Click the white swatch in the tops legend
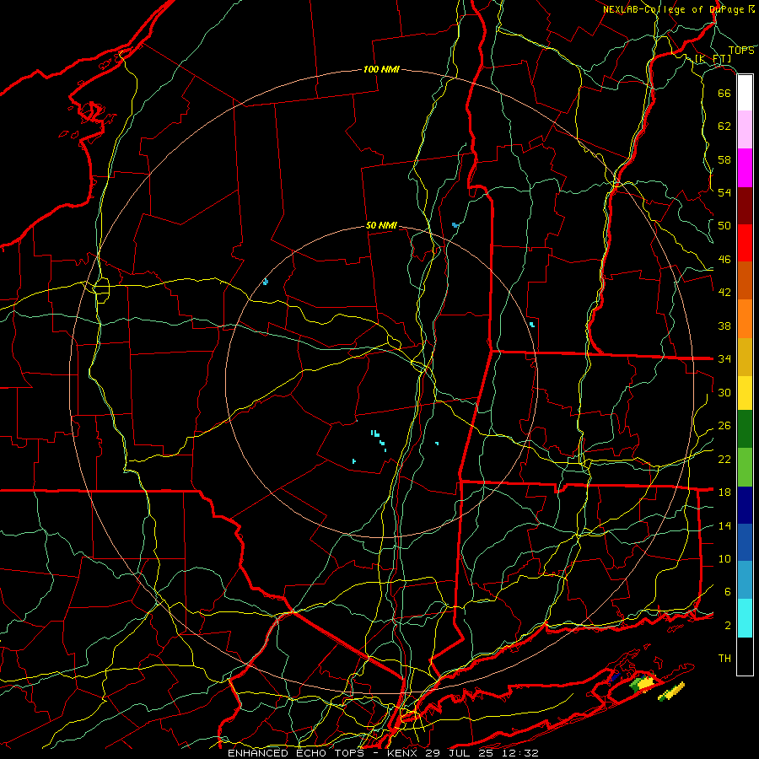The height and width of the screenshot is (759, 759). tap(745, 93)
